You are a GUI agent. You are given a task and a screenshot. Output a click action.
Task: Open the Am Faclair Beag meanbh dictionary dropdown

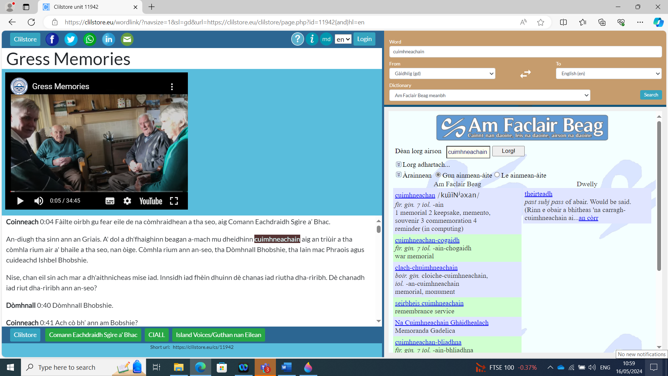pyautogui.click(x=489, y=95)
